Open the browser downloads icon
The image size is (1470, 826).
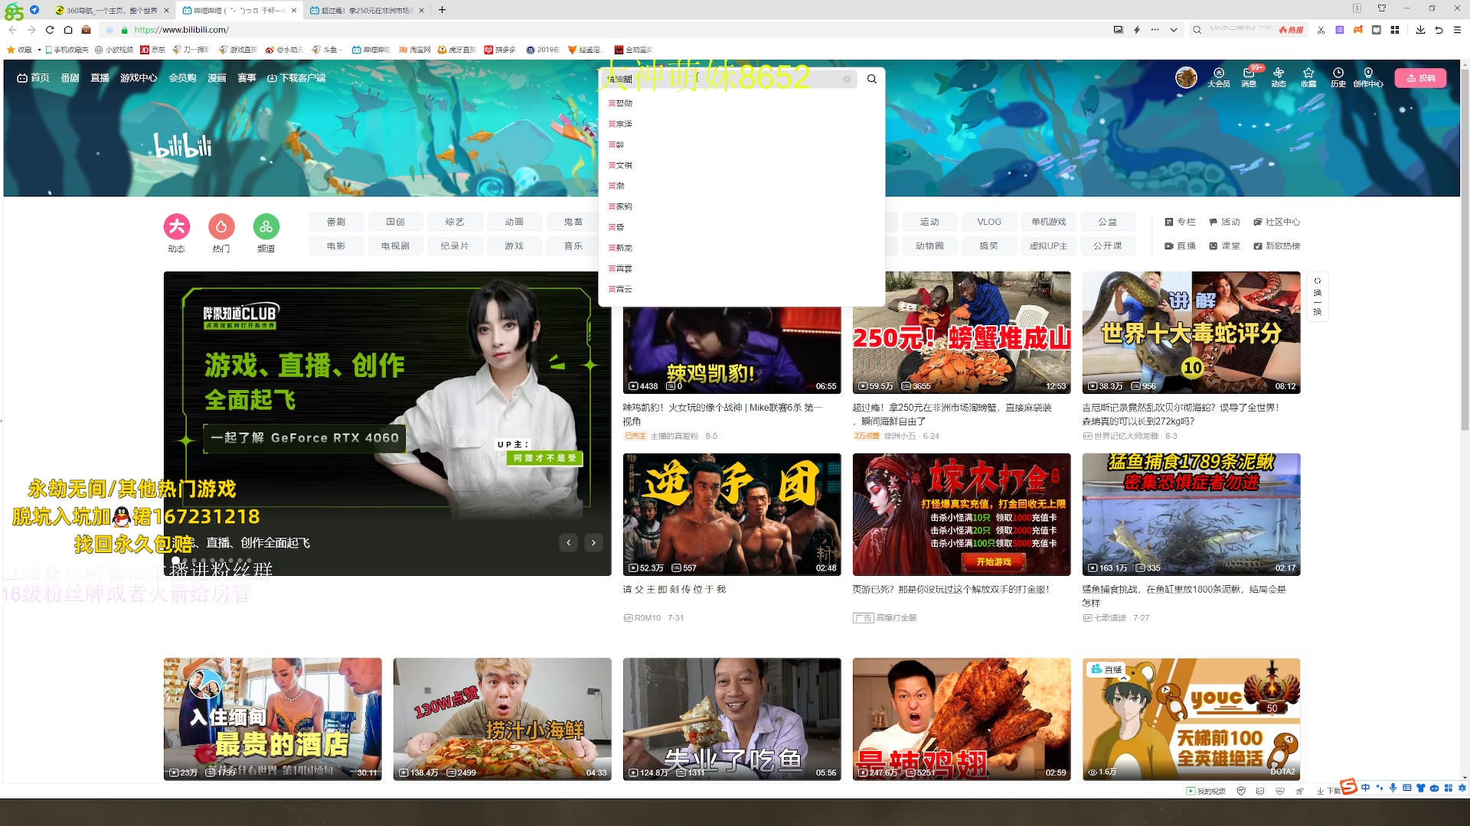pos(1420,30)
